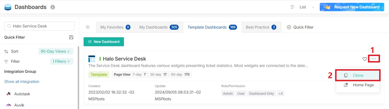Click the 305 count badge on My Dashboards

pos(174,27)
